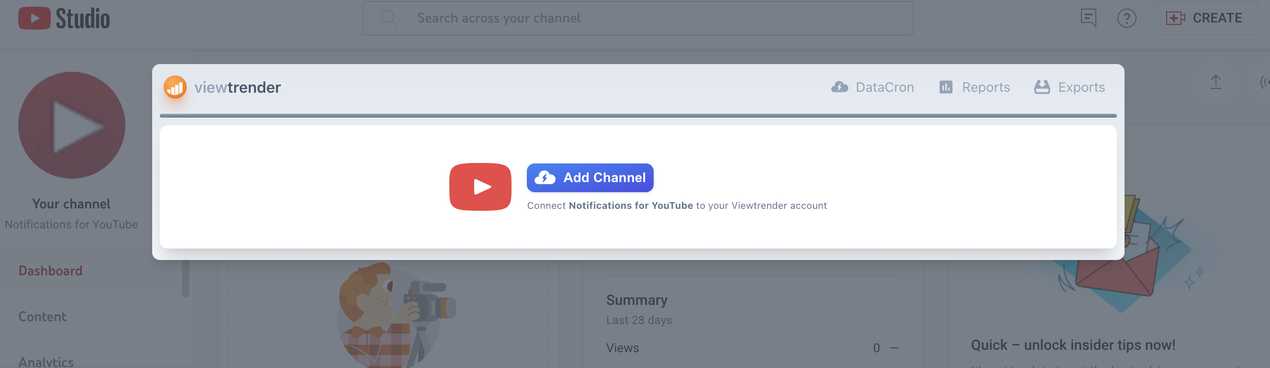Viewport: 1270px width, 368px height.
Task: Click the cameraman illustration
Action: pyautogui.click(x=397, y=314)
